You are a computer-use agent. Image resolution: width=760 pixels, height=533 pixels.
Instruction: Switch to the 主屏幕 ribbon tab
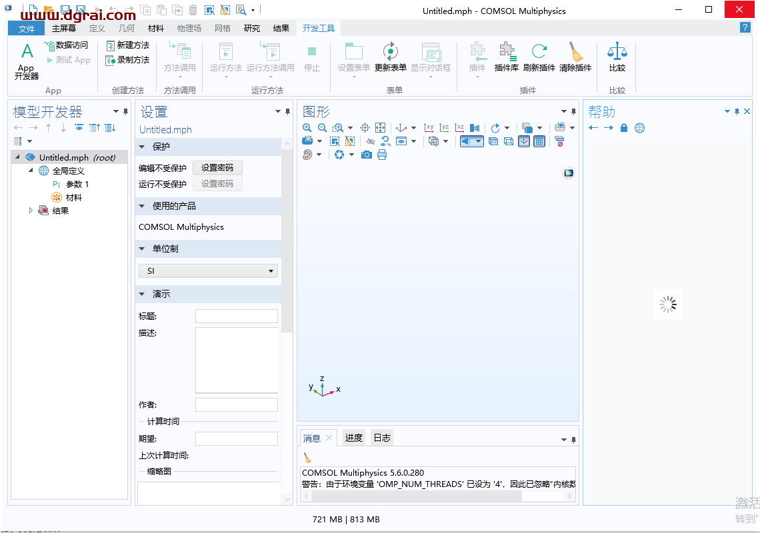pyautogui.click(x=64, y=29)
